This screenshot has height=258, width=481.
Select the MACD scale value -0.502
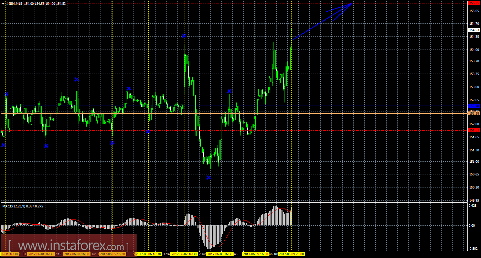(473, 249)
